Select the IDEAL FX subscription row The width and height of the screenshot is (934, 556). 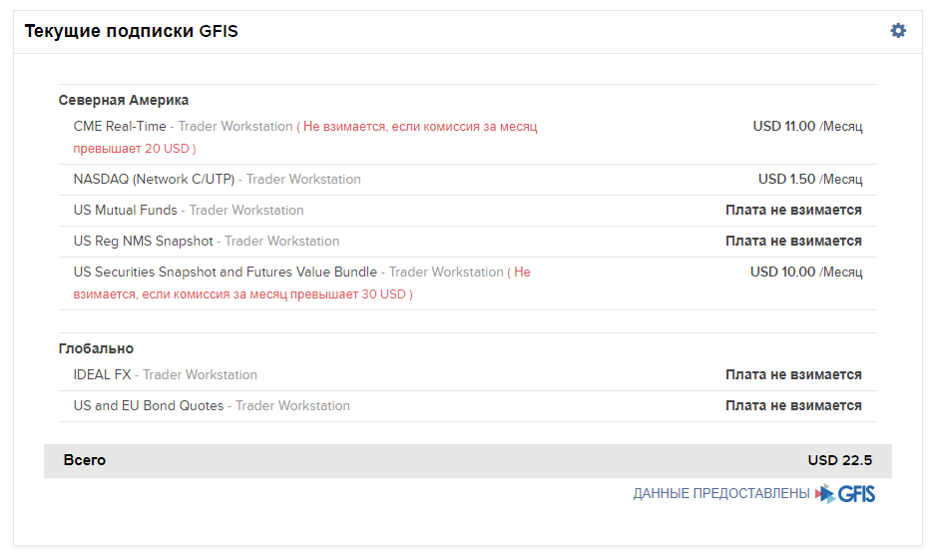point(102,375)
